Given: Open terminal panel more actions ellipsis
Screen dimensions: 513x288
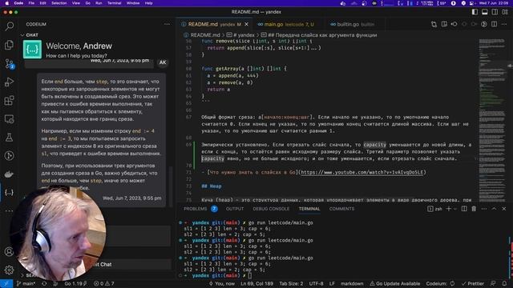Looking at the screenshot, I should (484, 209).
